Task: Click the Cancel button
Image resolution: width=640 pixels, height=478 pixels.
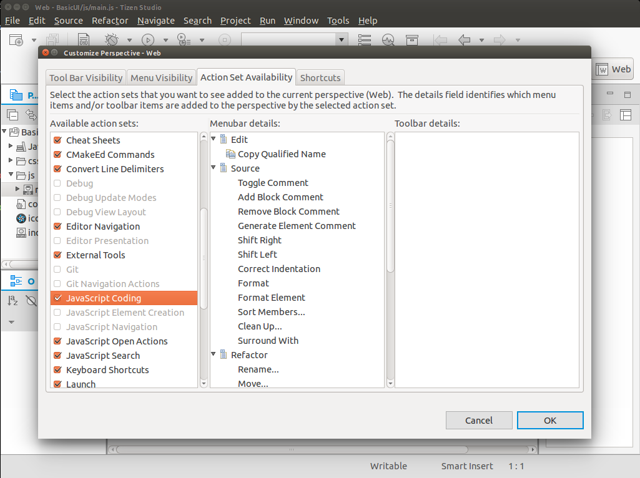Action: (x=479, y=420)
